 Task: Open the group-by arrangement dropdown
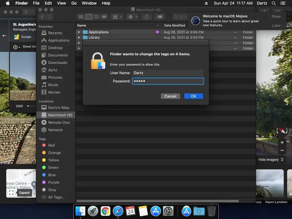[x=117, y=17]
